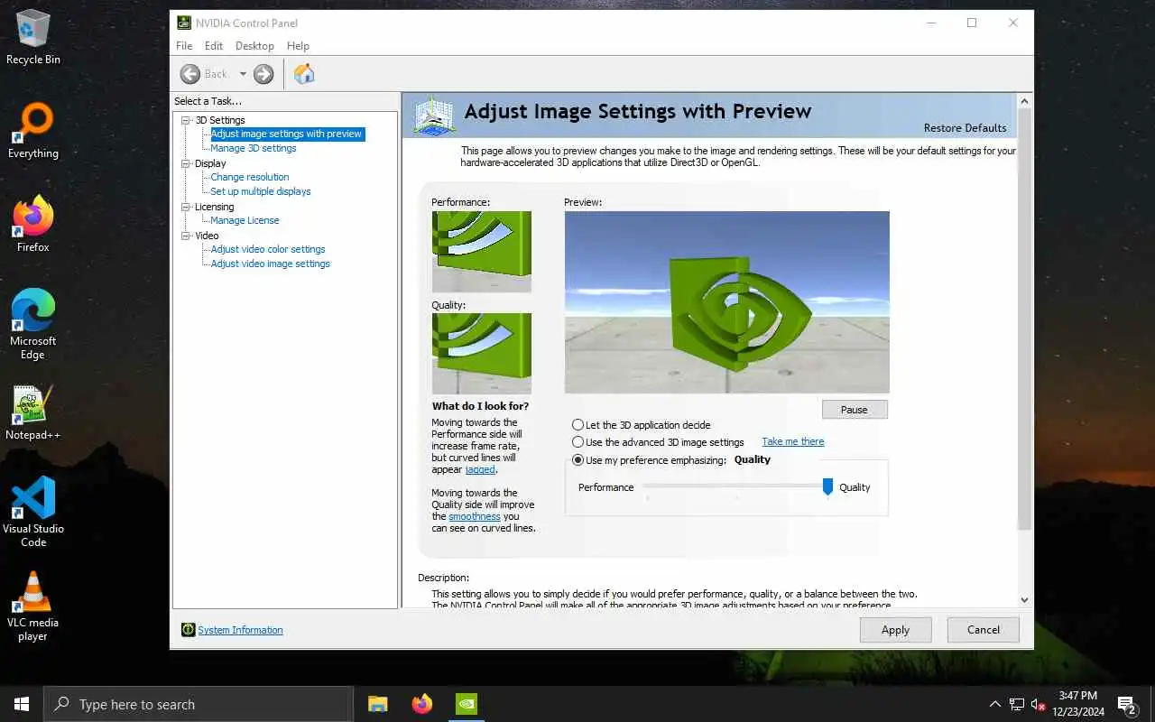This screenshot has width=1155, height=722.
Task: Open Change resolution task
Action: [250, 177]
